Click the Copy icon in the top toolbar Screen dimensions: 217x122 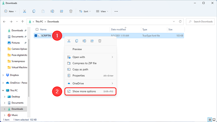34,11
